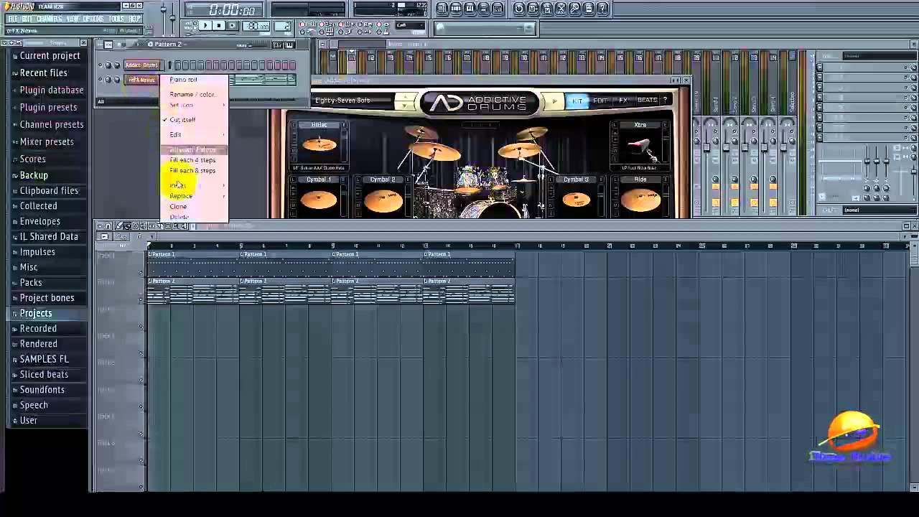Switch to the BEATS tab in Addictive Drums
The height and width of the screenshot is (517, 919).
647,101
